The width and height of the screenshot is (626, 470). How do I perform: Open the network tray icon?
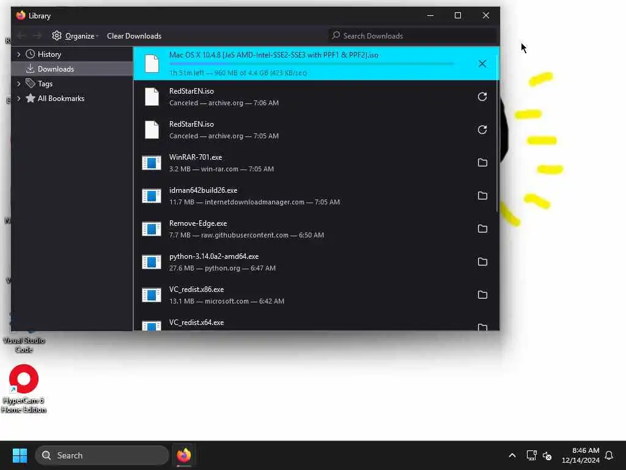[531, 455]
